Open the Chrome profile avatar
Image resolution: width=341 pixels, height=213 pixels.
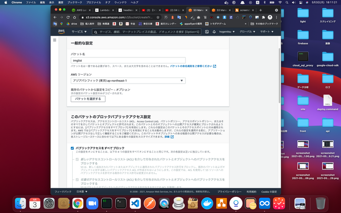270,17
